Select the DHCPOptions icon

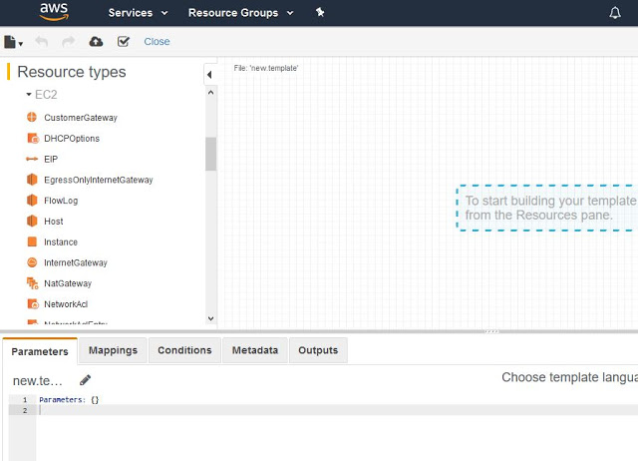click(x=33, y=138)
